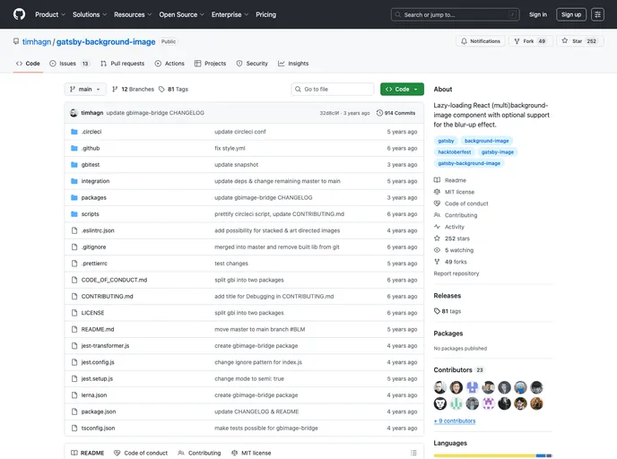This screenshot has width=617, height=459.
Task: Open the integration folder
Action: (95, 181)
